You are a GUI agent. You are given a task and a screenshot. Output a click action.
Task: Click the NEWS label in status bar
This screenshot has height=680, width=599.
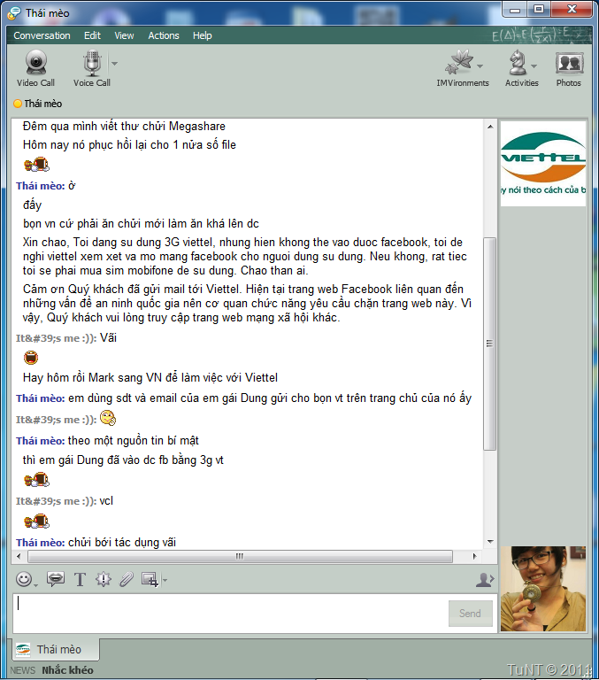23,670
